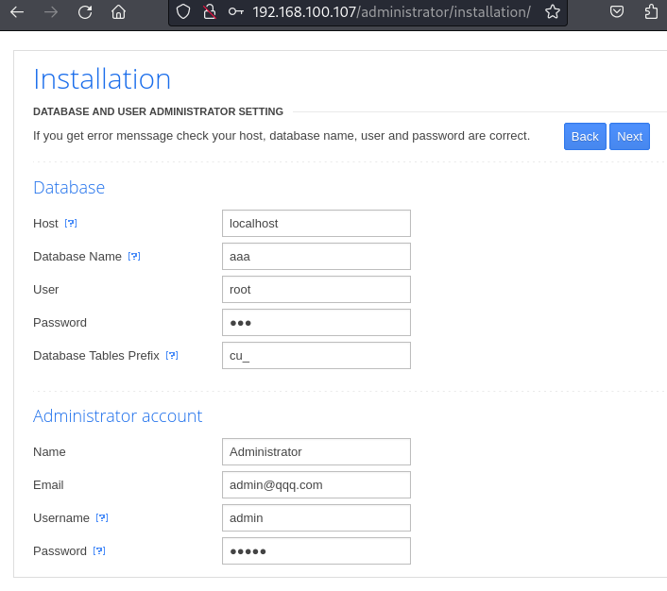Open the browser extensions icon
This screenshot has height=591, width=667.
[651, 12]
